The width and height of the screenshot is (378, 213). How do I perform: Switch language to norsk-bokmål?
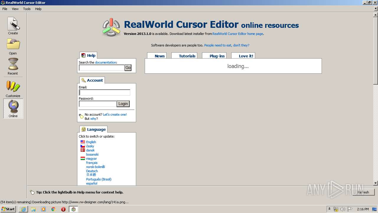[95, 167]
